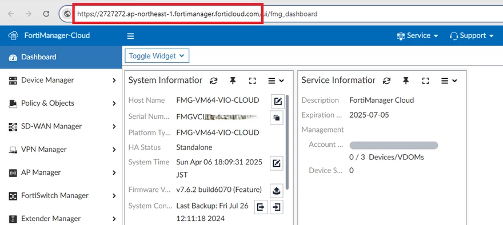
Task: Click the Device Manager icon in the sidebar
Action: (x=13, y=81)
